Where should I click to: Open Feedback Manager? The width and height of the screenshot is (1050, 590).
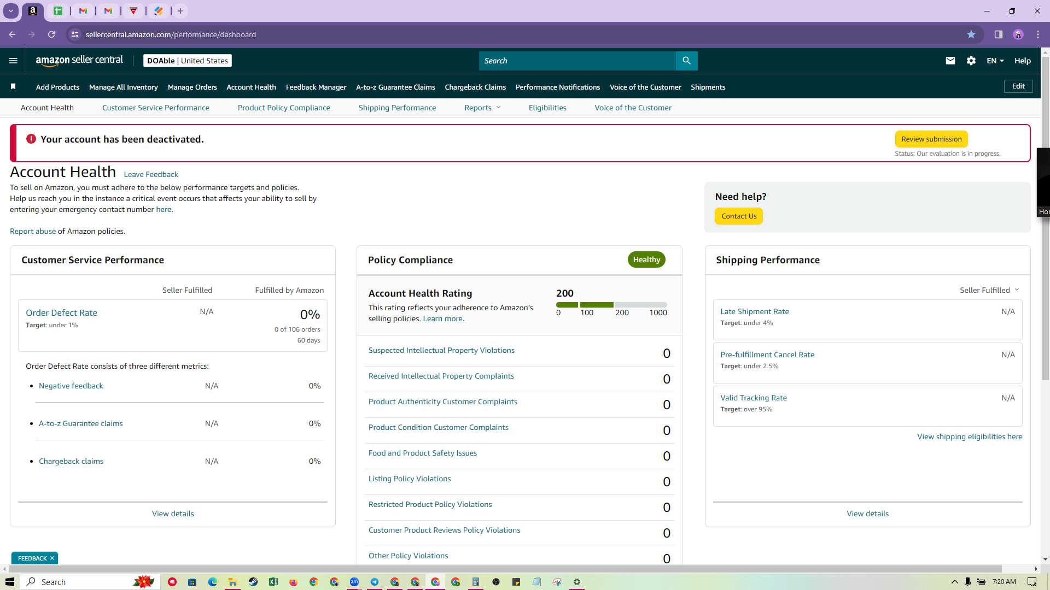click(x=316, y=87)
